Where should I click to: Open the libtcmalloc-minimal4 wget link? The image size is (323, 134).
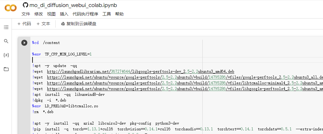coord(185,83)
